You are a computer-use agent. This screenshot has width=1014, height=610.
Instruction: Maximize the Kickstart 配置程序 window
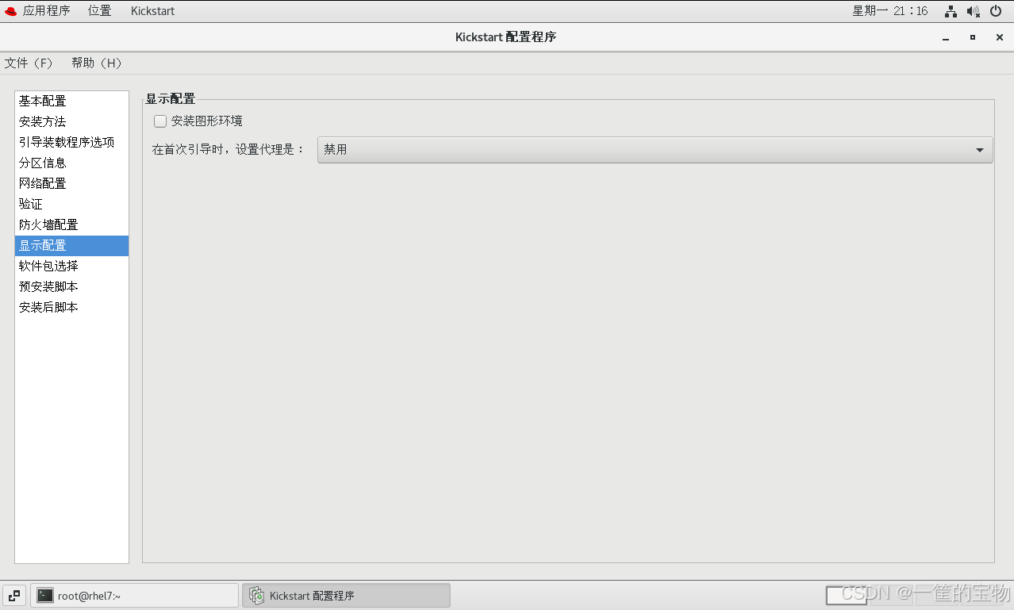(973, 37)
